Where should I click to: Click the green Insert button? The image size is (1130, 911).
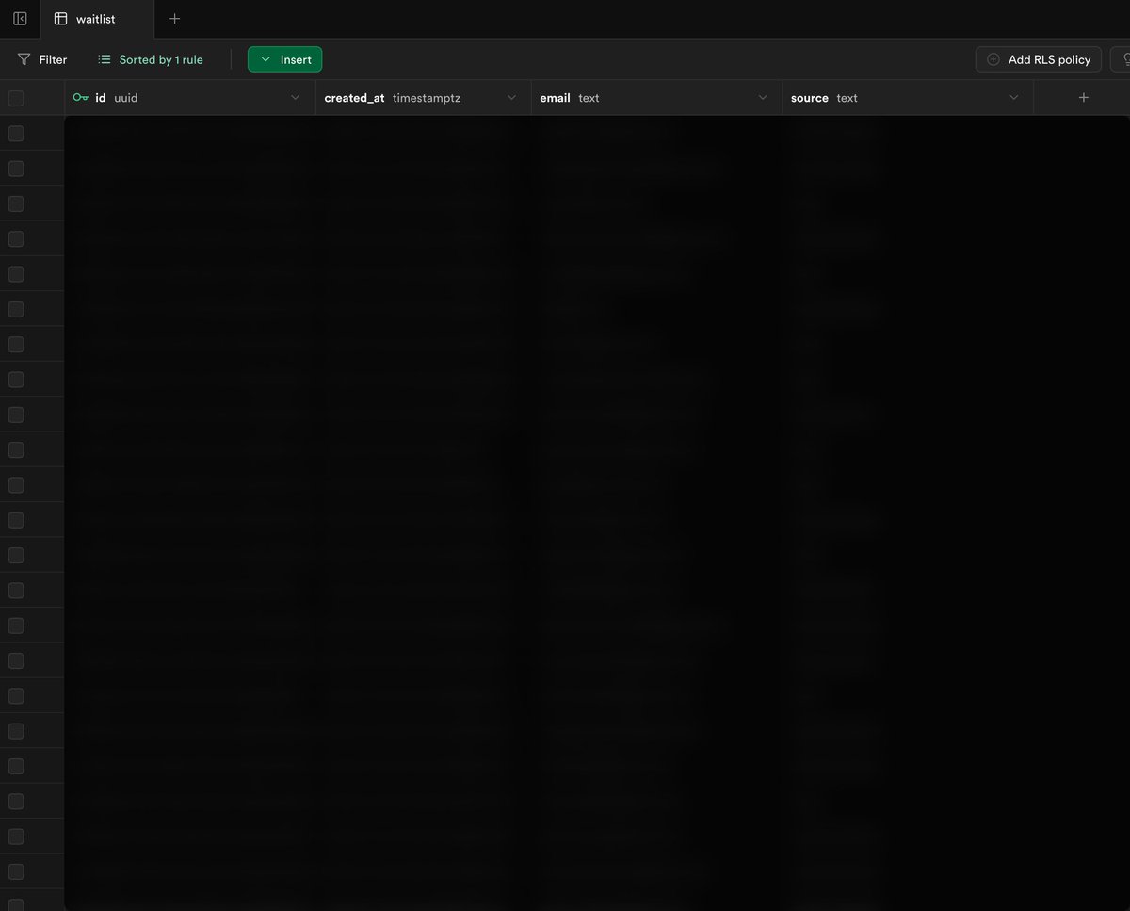click(x=285, y=59)
